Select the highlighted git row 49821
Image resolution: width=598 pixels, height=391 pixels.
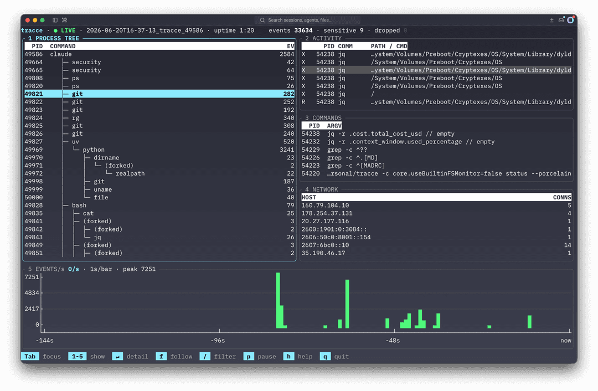[x=159, y=94]
